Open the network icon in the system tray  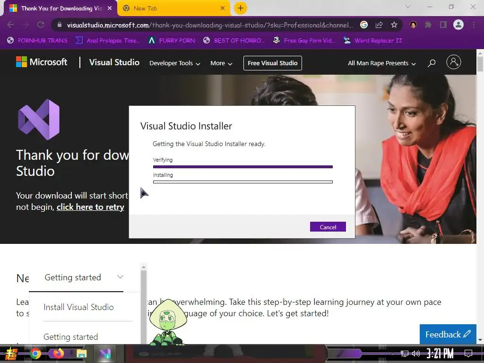click(404, 354)
